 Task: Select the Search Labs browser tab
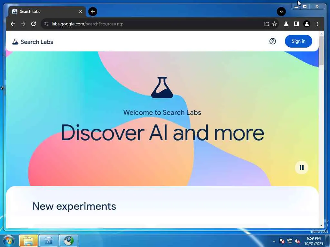(x=47, y=12)
